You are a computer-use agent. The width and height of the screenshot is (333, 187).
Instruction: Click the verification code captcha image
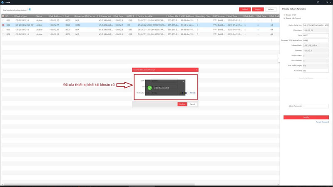pyautogui.click(x=184, y=93)
